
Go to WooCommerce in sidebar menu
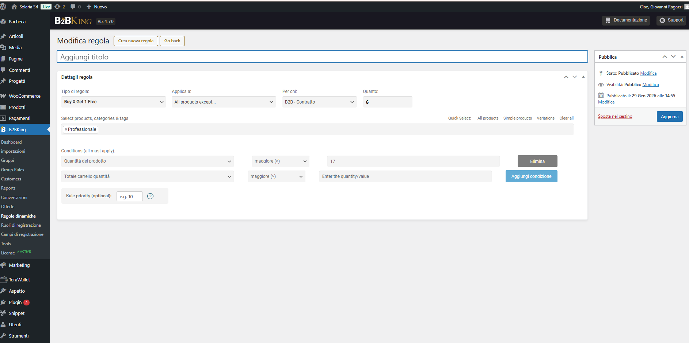(24, 96)
